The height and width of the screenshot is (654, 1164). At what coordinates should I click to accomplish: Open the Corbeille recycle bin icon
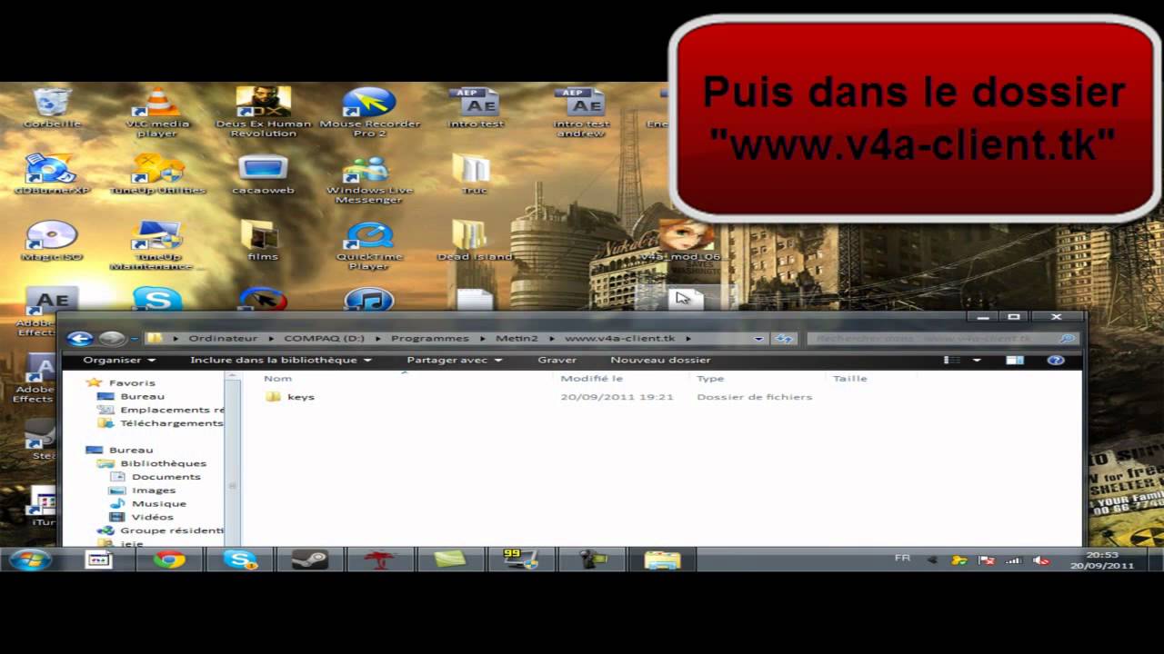coord(52,107)
